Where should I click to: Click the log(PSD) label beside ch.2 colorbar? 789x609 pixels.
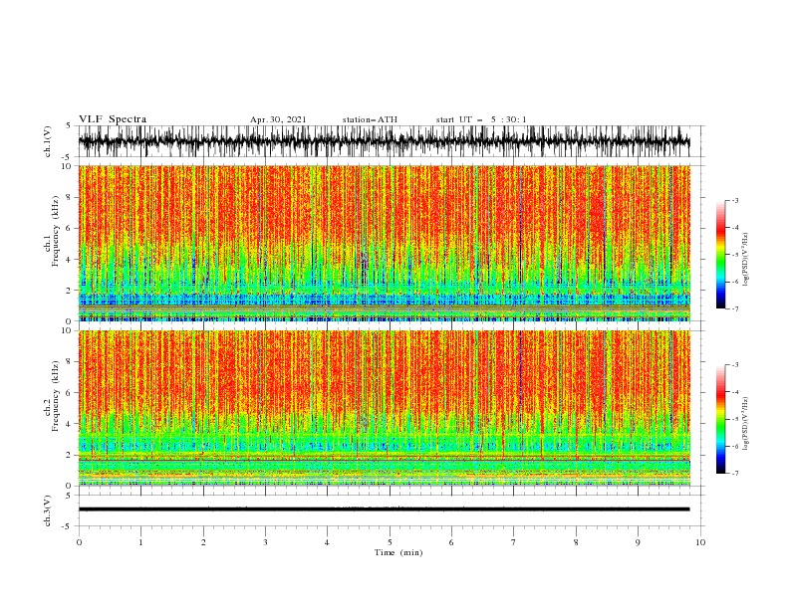click(746, 423)
